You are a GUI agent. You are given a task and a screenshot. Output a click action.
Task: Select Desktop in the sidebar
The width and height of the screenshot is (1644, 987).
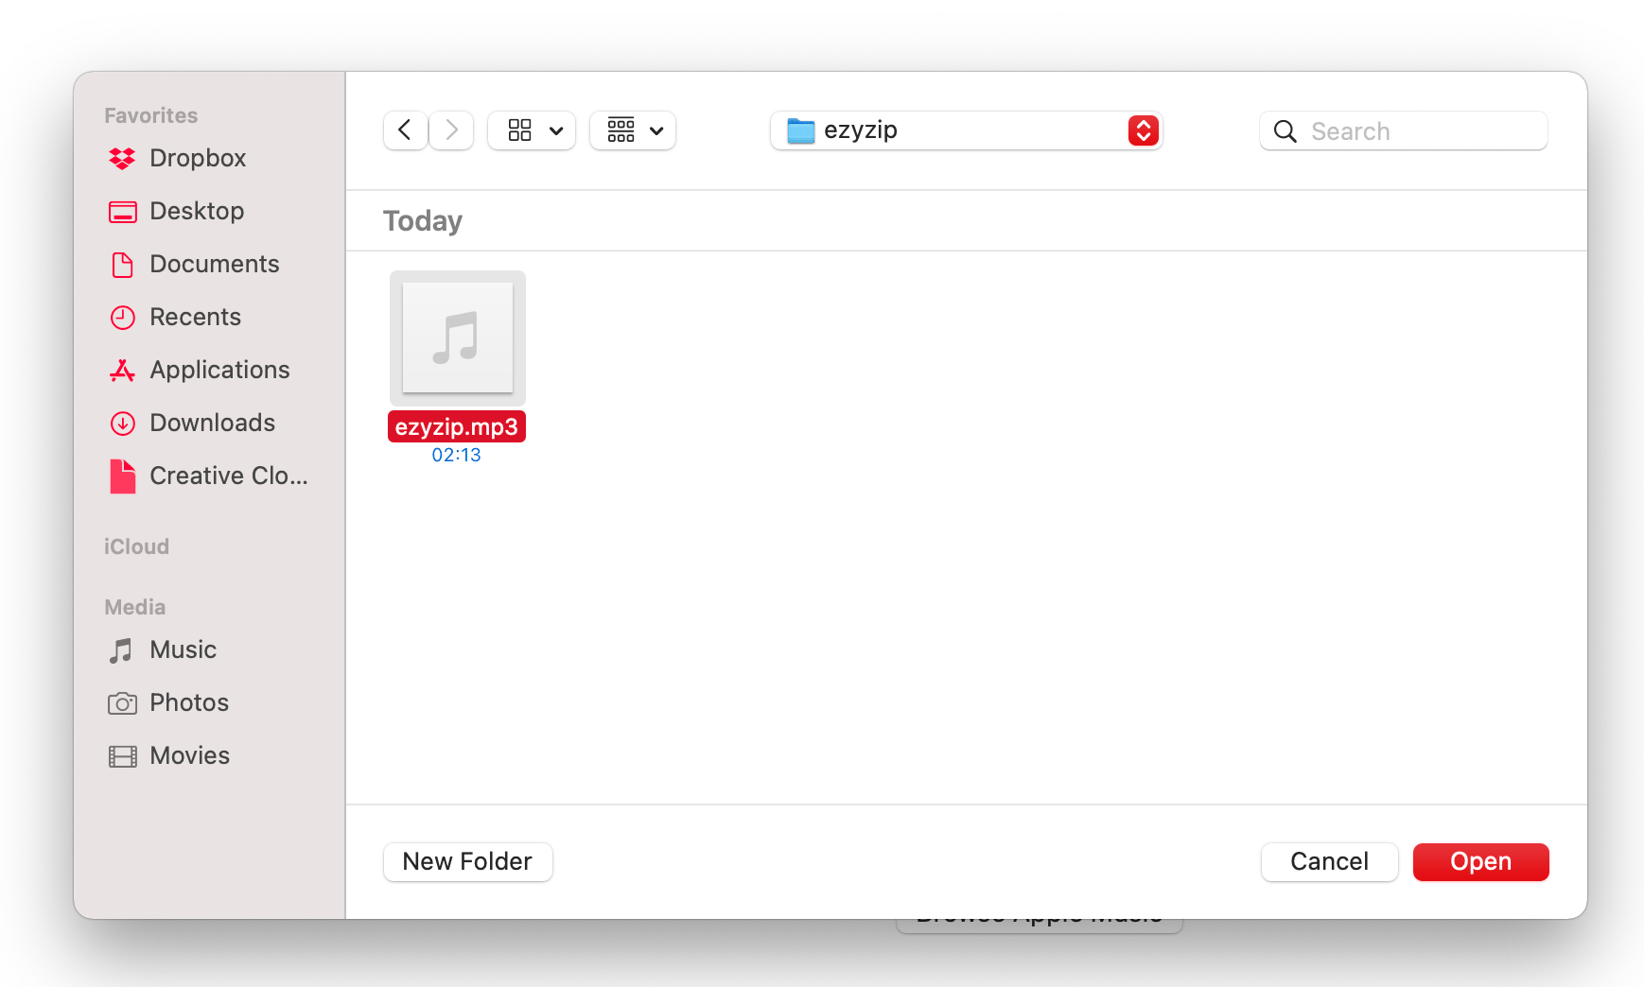(197, 211)
